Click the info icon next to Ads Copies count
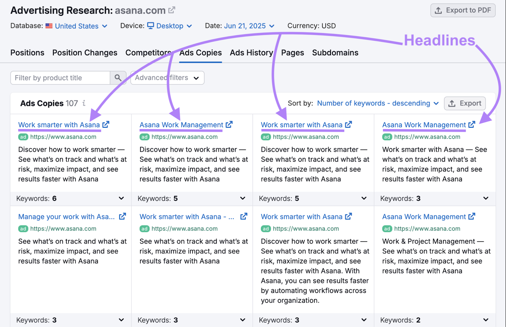Image resolution: width=506 pixels, height=327 pixels. pyautogui.click(x=83, y=103)
